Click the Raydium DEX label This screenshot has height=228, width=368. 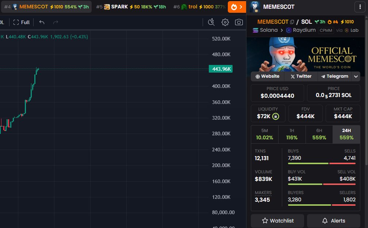point(301,30)
